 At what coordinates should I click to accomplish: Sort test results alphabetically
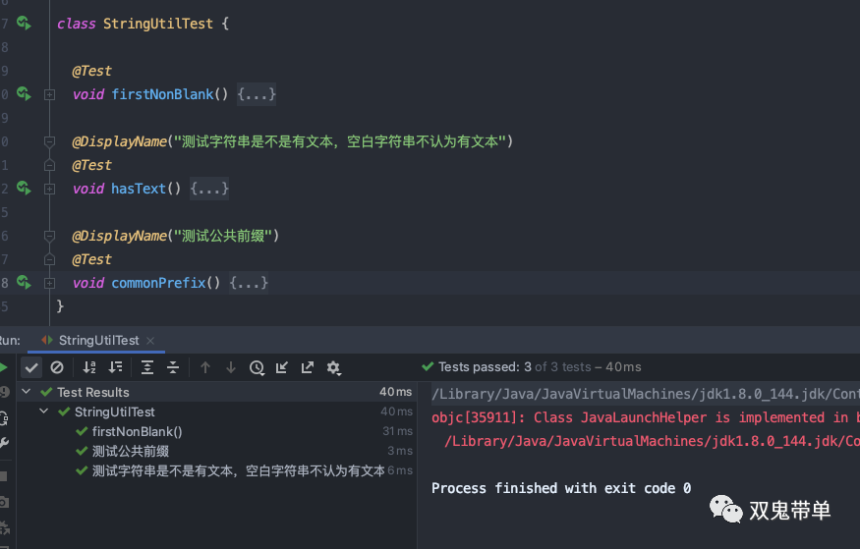coord(89,367)
